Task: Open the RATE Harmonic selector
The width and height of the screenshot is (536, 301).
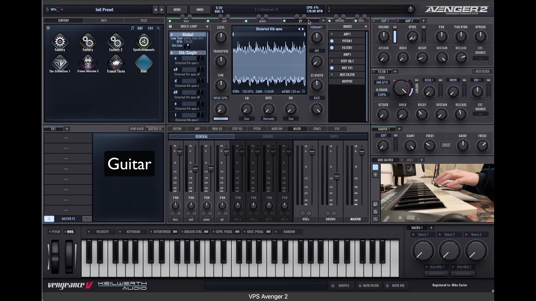Action: coord(268,119)
